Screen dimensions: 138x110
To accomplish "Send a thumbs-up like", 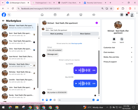I will click(x=98, y=100).
